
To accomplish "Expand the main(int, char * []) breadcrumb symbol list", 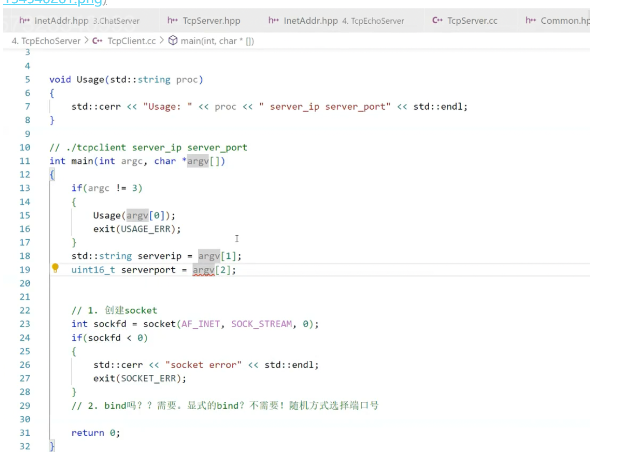I will (217, 41).
